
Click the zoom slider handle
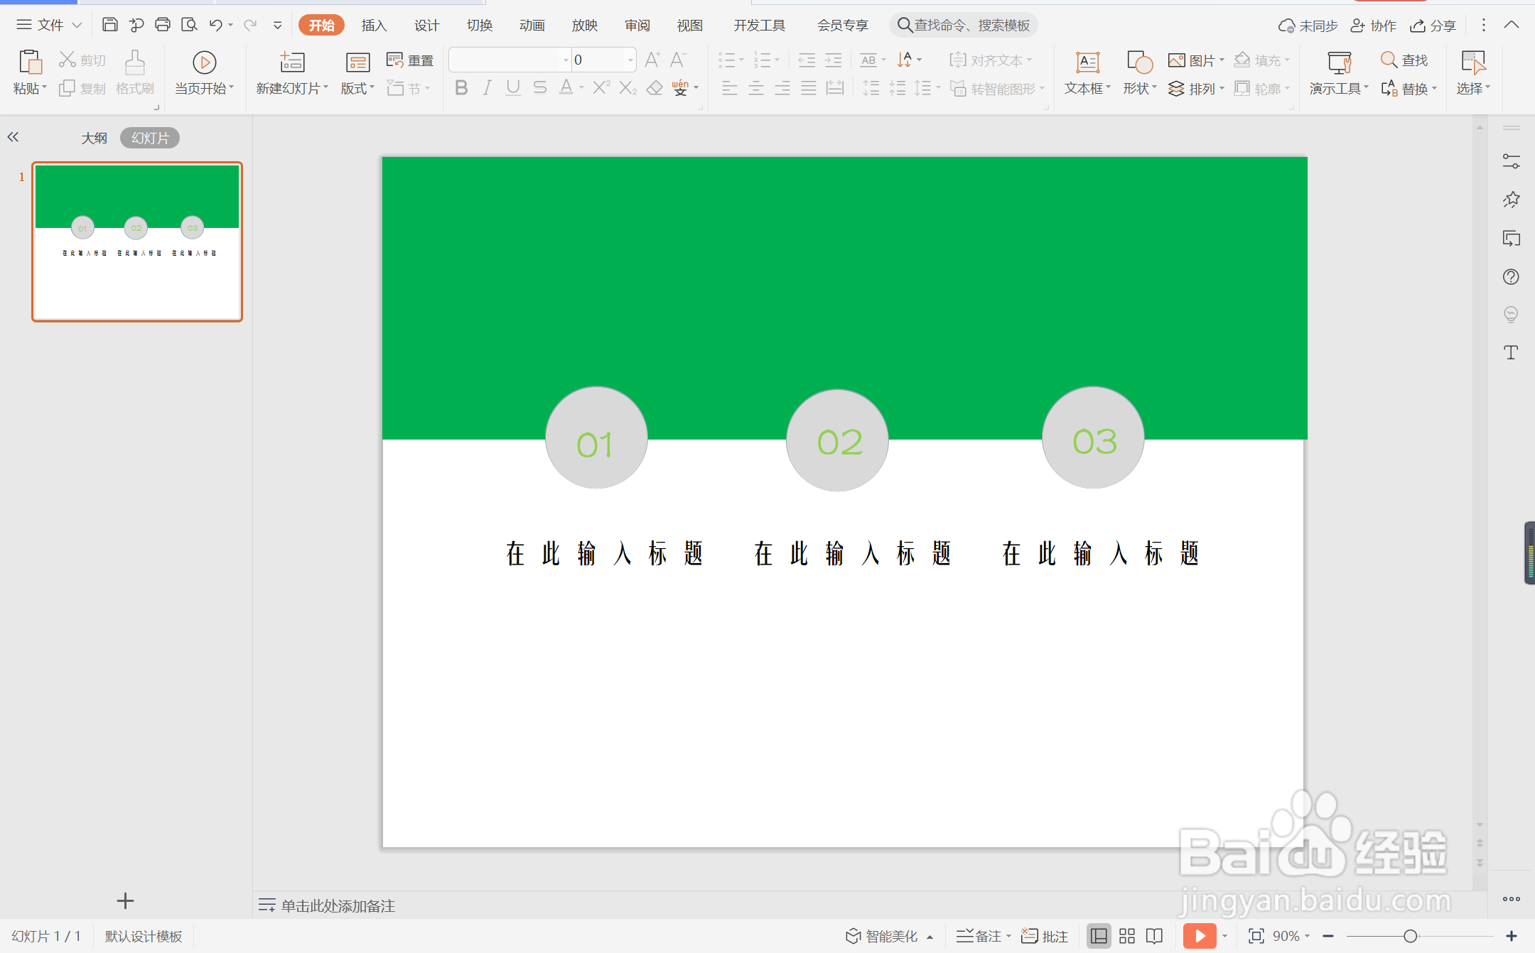[x=1411, y=936]
